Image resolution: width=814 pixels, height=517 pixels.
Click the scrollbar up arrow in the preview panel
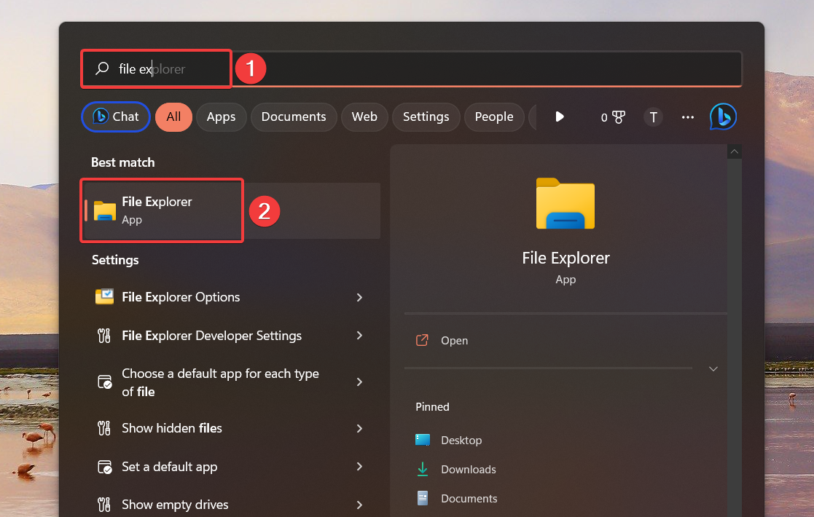[x=734, y=151]
